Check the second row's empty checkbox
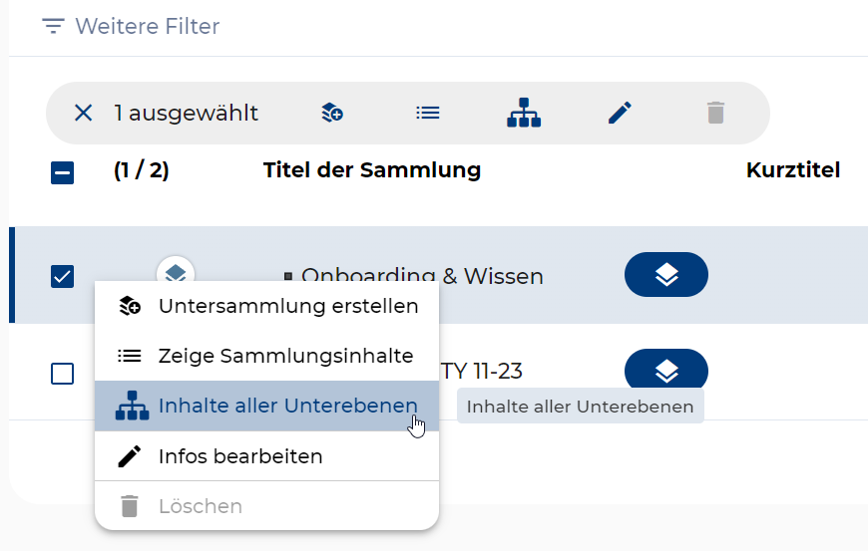 pyautogui.click(x=62, y=374)
